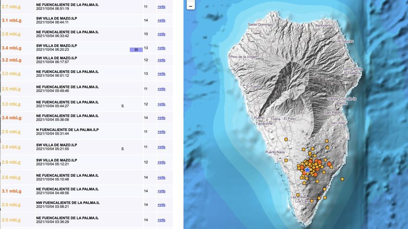Open +info for the 05:21:55 earthquake

click(x=161, y=147)
